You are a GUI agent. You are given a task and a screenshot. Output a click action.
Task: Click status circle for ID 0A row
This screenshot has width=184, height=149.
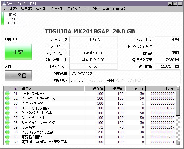(7, 132)
